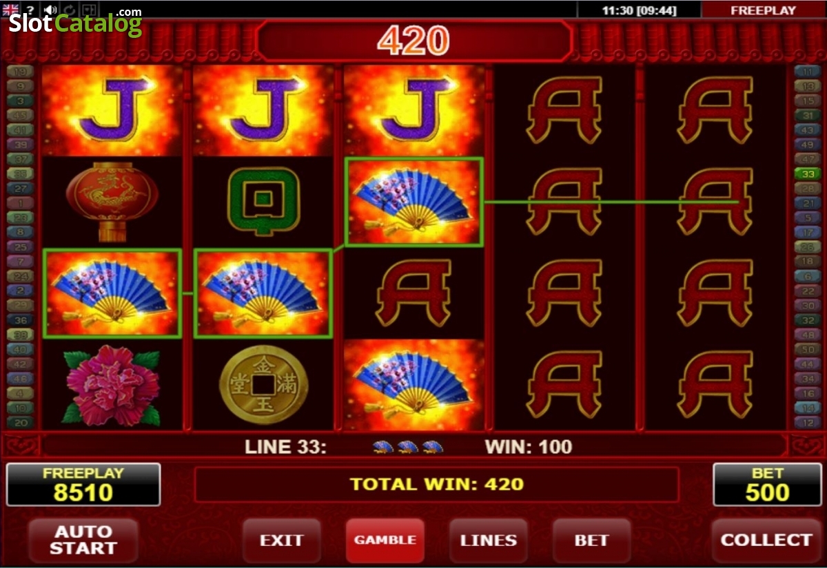The width and height of the screenshot is (827, 568).
Task: Click the FREEPLAY tab in top bar
Action: click(763, 10)
